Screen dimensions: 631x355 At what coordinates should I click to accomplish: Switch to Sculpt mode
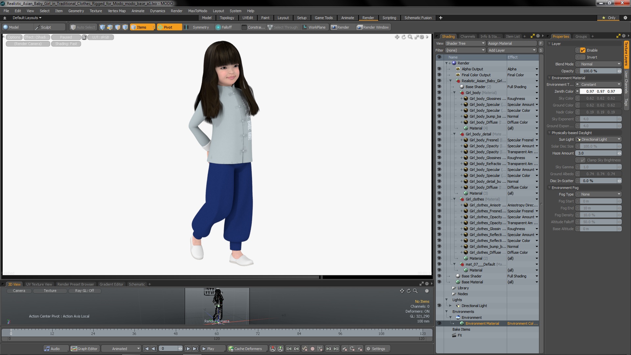tap(49, 27)
